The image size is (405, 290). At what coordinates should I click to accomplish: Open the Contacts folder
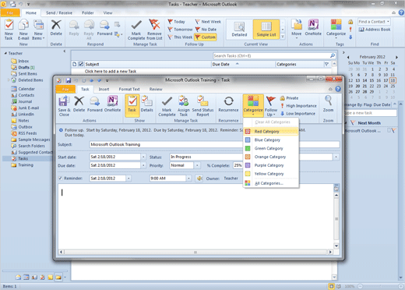point(23,95)
